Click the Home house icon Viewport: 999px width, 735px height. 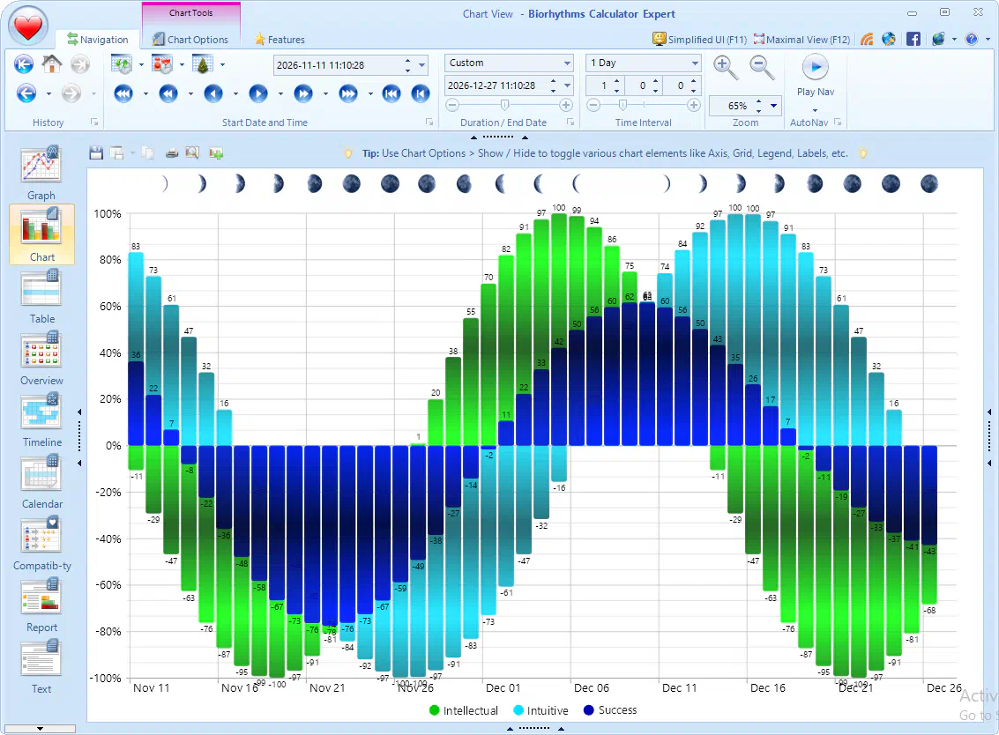pos(52,63)
